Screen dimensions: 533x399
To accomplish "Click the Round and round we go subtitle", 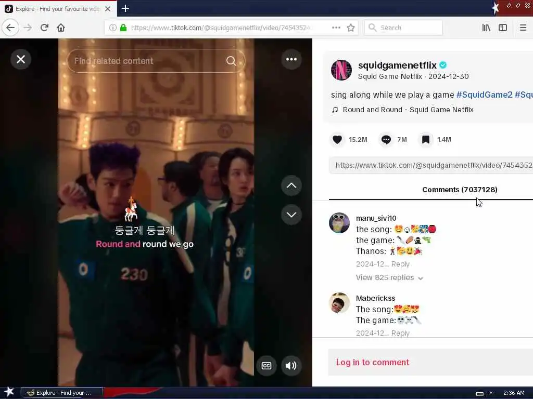I will 145,244.
